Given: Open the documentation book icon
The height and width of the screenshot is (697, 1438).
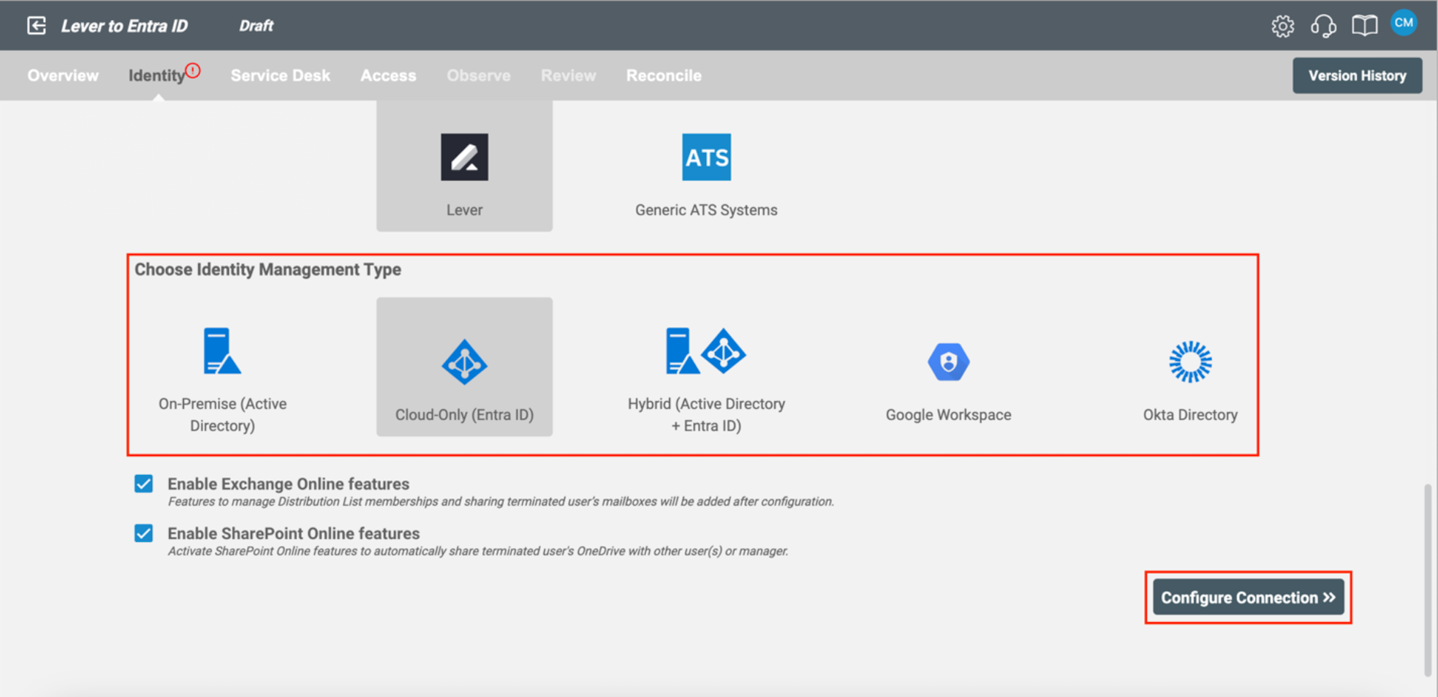Looking at the screenshot, I should coord(1365,26).
